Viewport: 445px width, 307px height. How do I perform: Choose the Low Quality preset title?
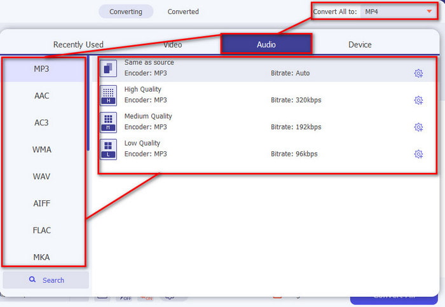[x=142, y=143]
